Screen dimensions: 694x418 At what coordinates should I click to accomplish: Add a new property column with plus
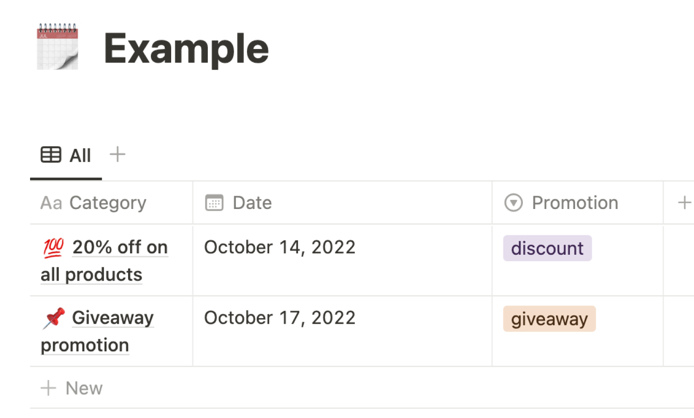(684, 203)
